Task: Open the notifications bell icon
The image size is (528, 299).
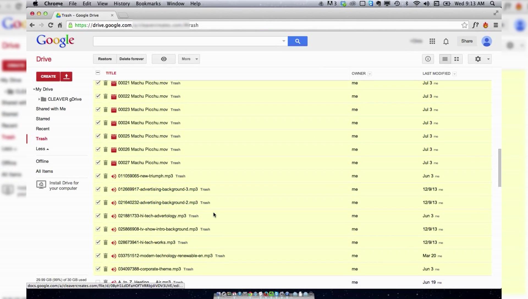Action: click(x=446, y=41)
